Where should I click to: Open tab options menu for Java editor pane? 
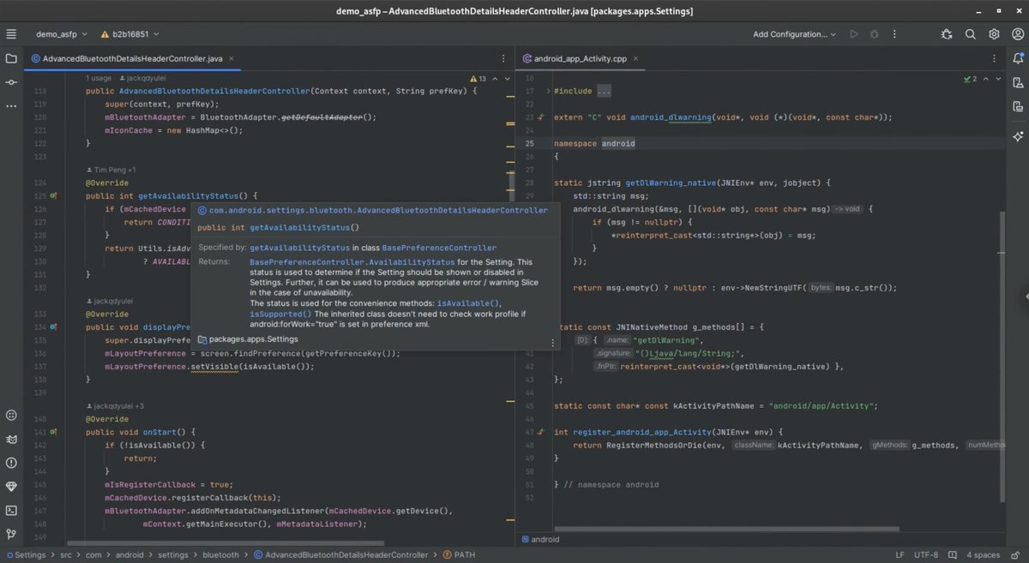pyautogui.click(x=505, y=59)
